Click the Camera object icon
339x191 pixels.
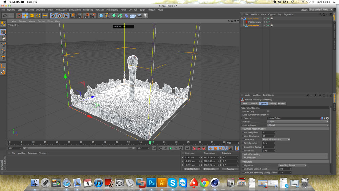point(139,16)
